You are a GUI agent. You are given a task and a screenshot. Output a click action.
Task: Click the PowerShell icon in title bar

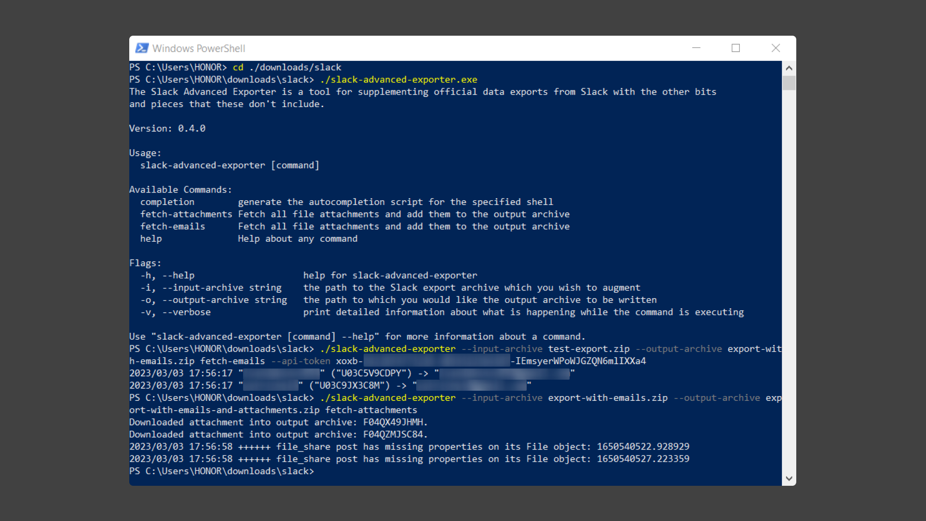coord(142,48)
